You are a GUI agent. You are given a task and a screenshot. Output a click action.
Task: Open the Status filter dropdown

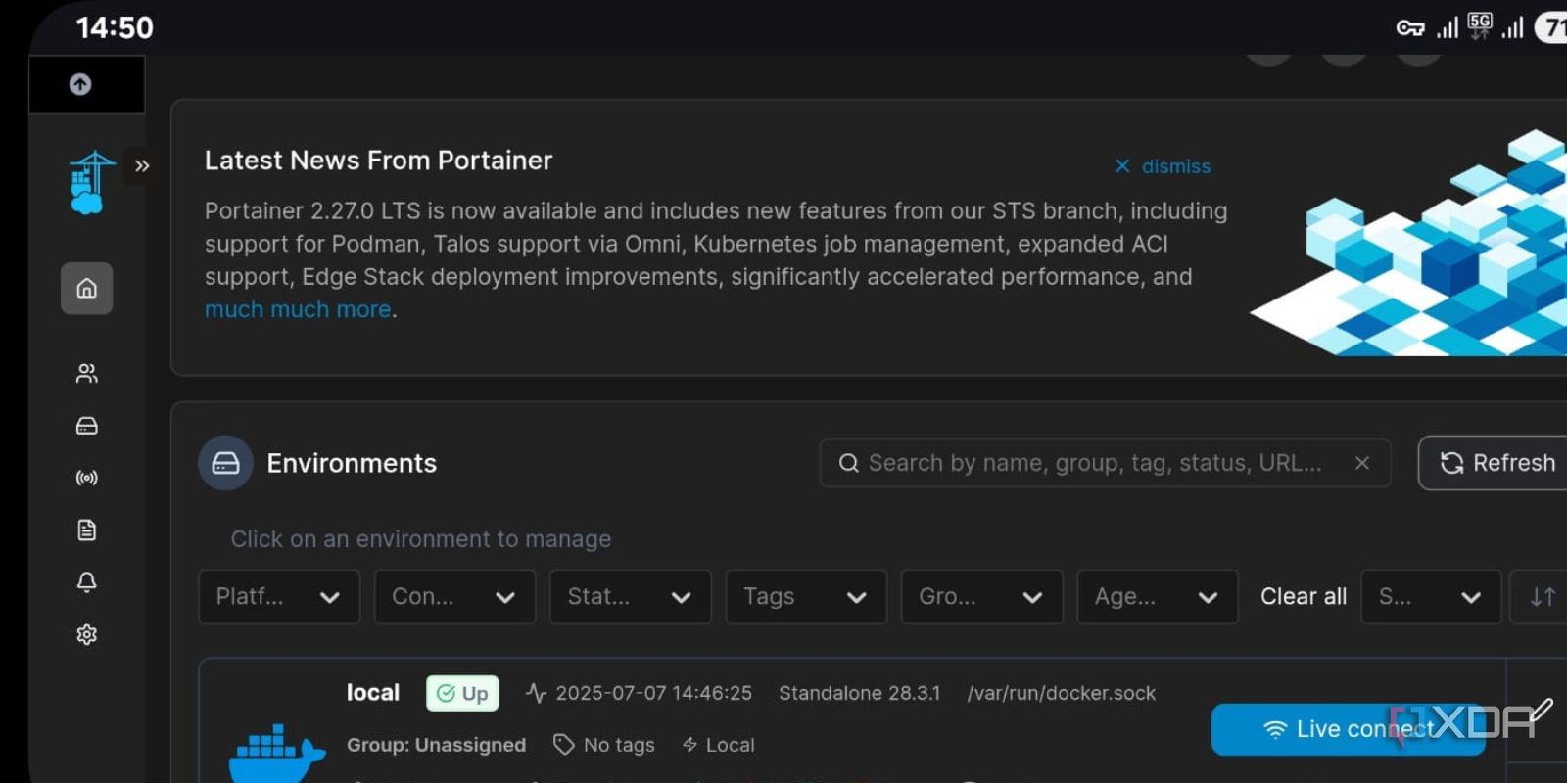[631, 597]
